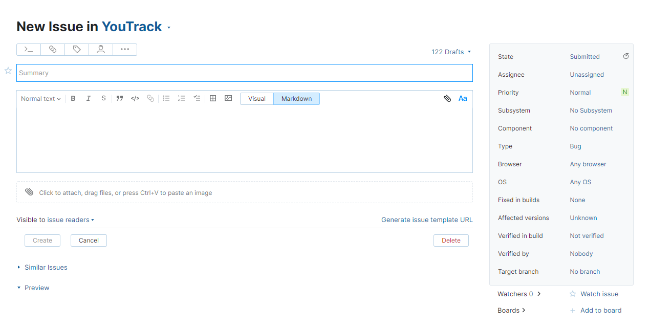This screenshot has width=650, height=328.
Task: Insert a hyperlink in editor
Action: tap(150, 98)
